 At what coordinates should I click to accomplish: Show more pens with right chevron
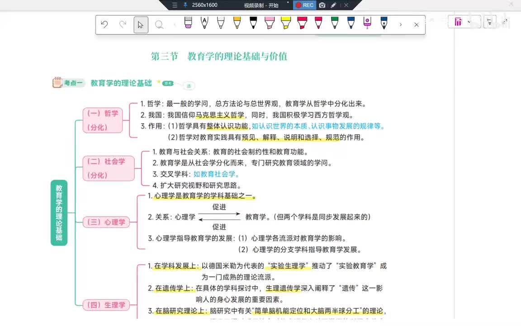pos(400,24)
